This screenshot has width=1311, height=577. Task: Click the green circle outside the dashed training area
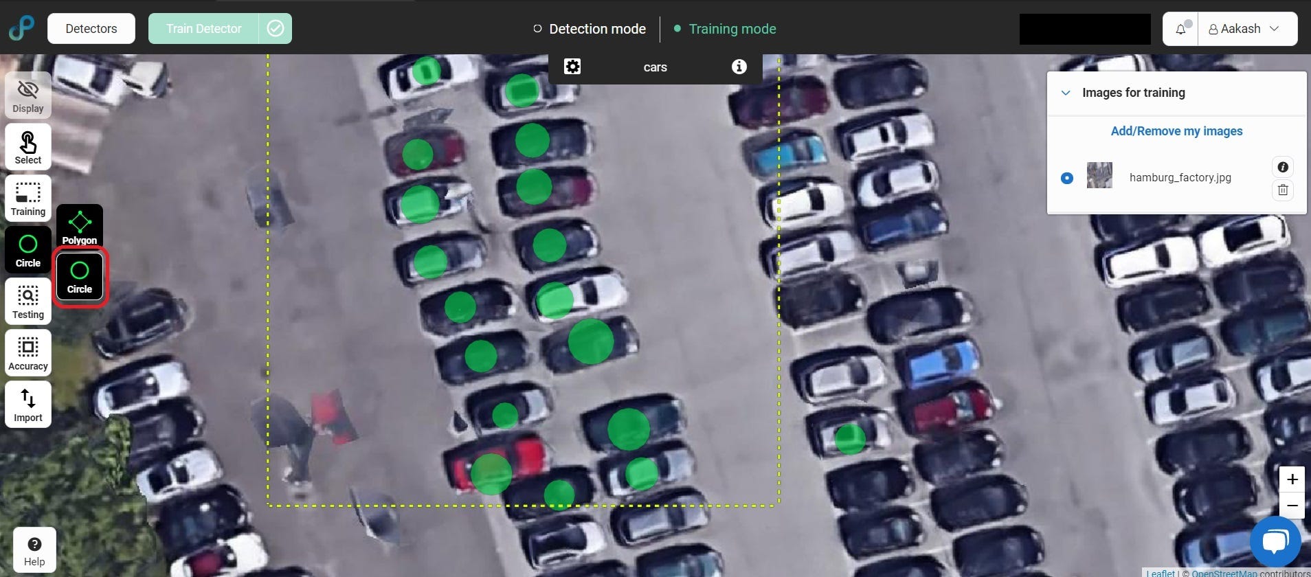(850, 440)
